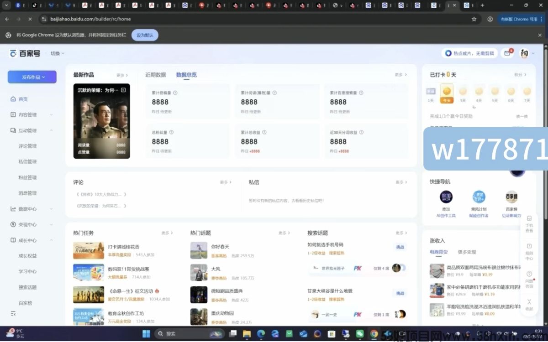Open the 切换 account dropdown
The height and width of the screenshot is (342, 548).
tap(57, 53)
